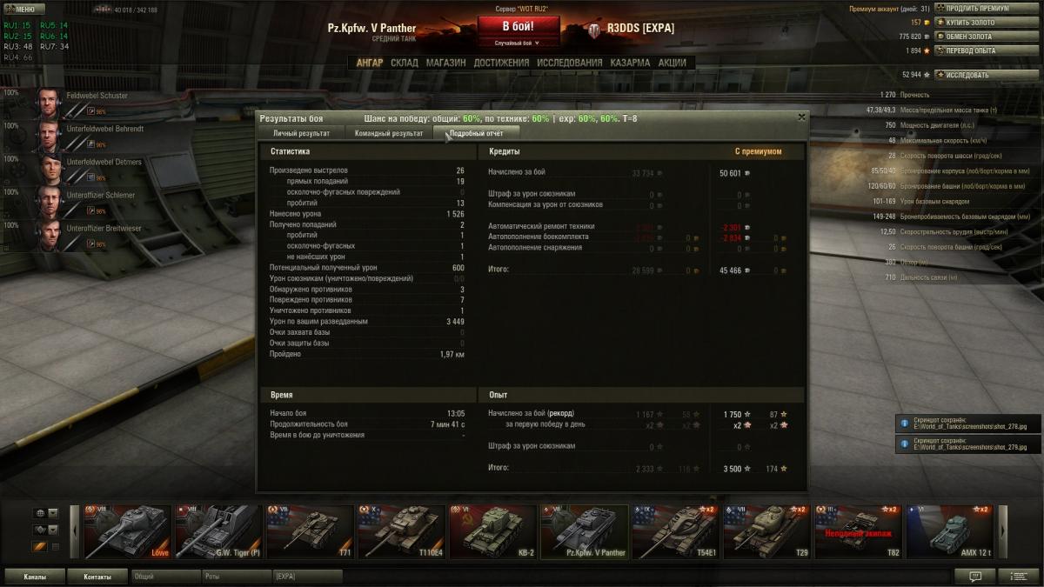This screenshot has height=587, width=1044.
Task: Click the vehicle class filter icon
Action: click(x=39, y=530)
